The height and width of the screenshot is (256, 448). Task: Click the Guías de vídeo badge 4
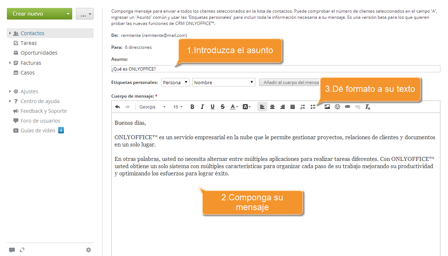tap(61, 130)
